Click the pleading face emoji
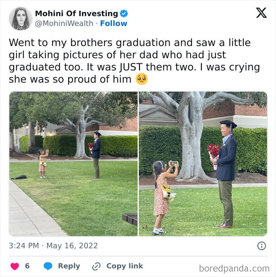Image resolution: width=276 pixels, height=277 pixels. [142, 79]
